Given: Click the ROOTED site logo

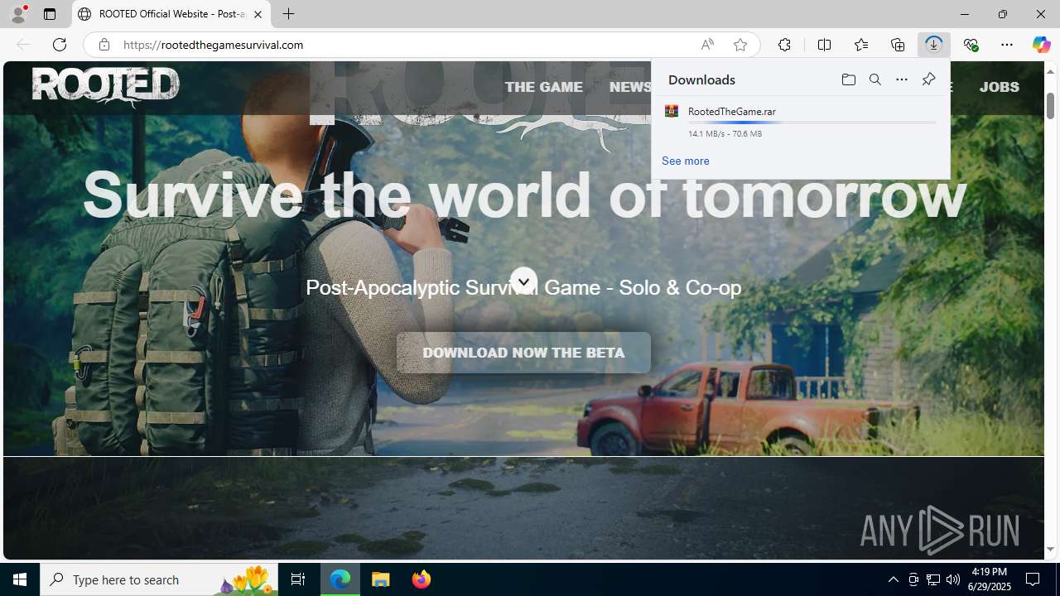Looking at the screenshot, I should (x=105, y=86).
